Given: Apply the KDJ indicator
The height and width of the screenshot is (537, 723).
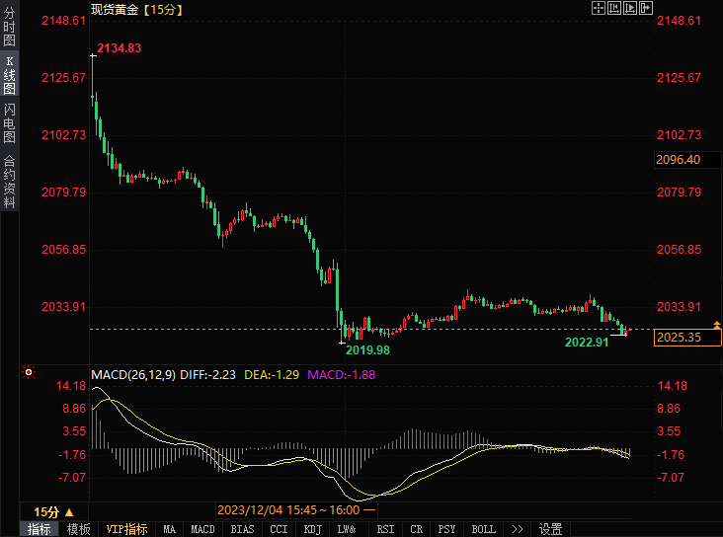Looking at the screenshot, I should click(x=312, y=529).
